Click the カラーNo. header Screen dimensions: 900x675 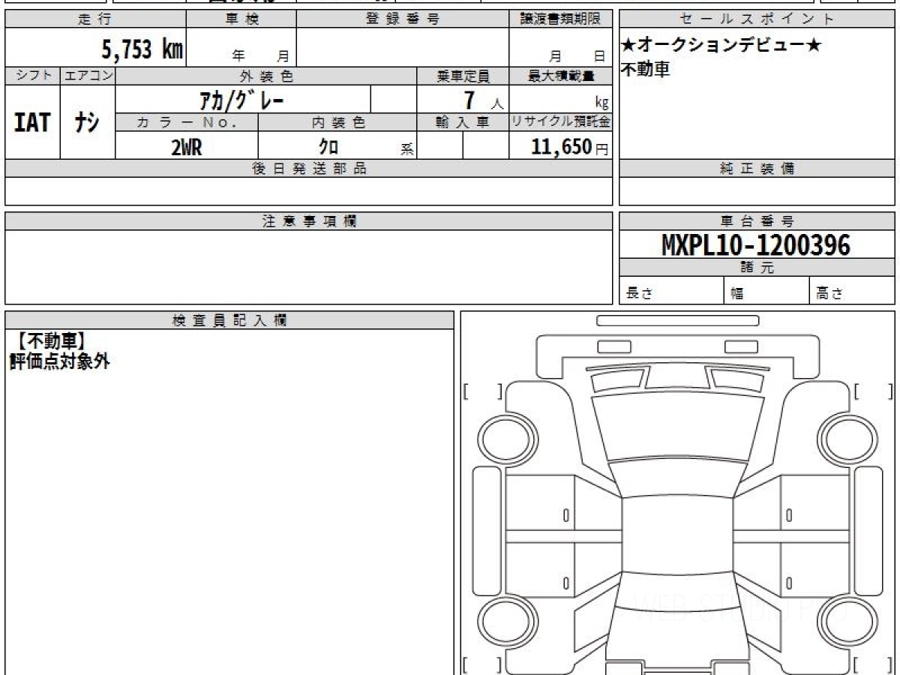point(187,123)
